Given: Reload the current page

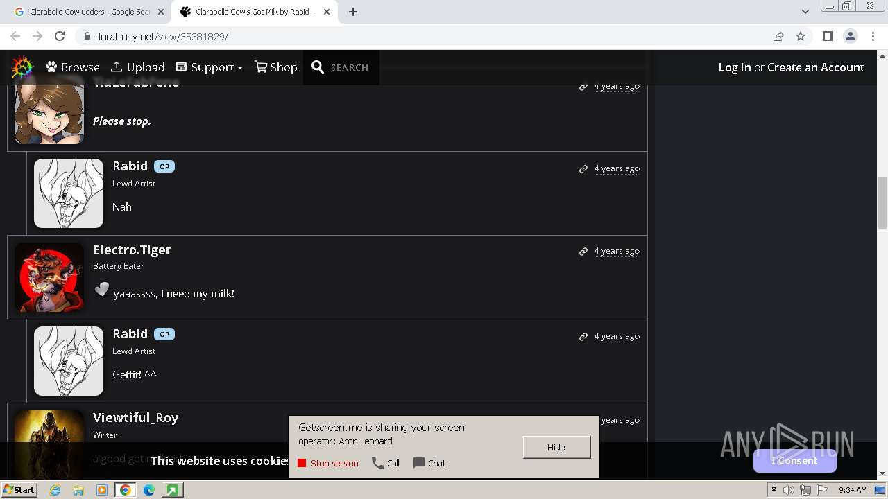Looking at the screenshot, I should pyautogui.click(x=60, y=36).
